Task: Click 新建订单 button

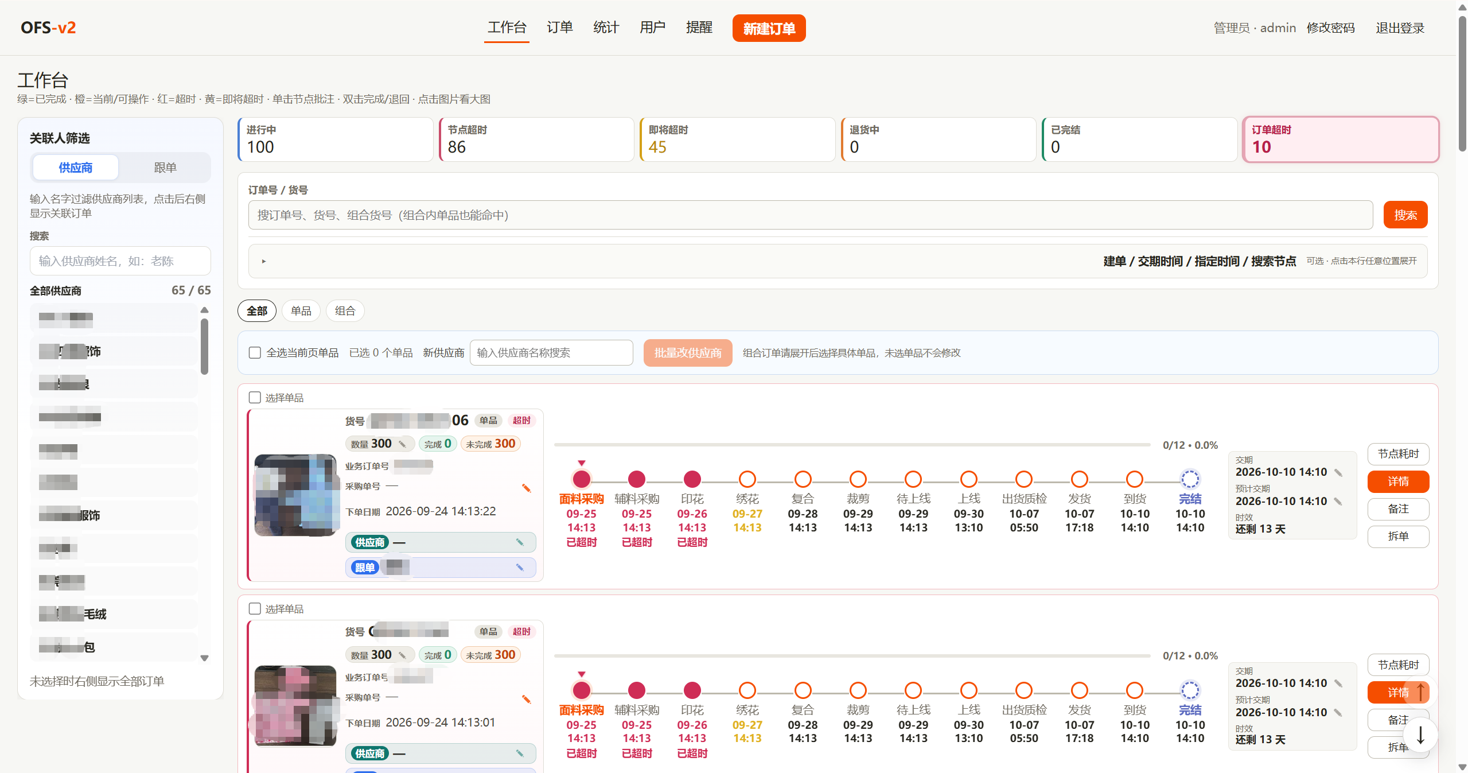Action: tap(769, 28)
